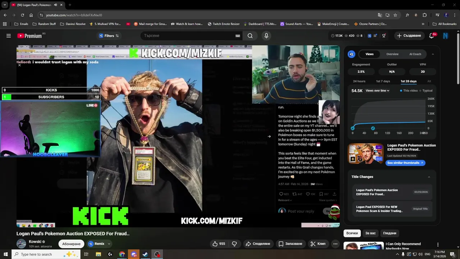
Task: Click the search magnifier button
Action: pyautogui.click(x=250, y=36)
